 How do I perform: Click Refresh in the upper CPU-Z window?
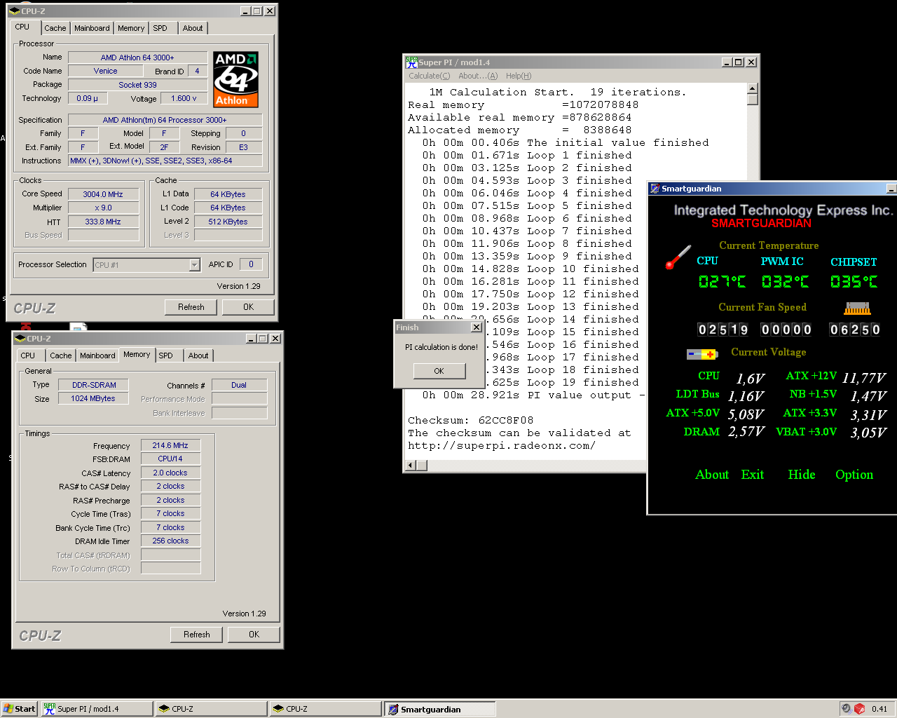pyautogui.click(x=191, y=307)
